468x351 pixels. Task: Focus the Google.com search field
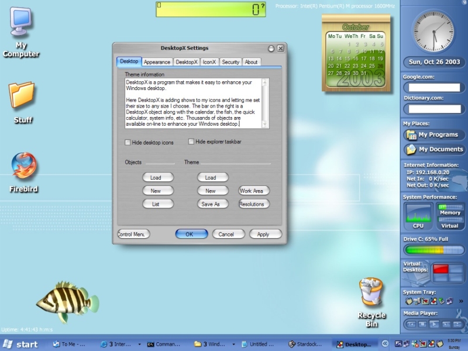pyautogui.click(x=434, y=87)
